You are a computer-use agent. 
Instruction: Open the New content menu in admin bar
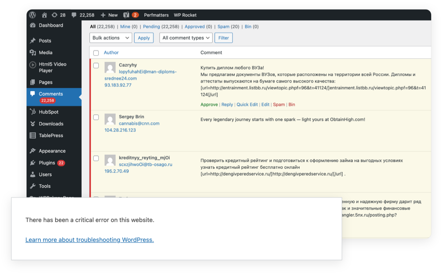109,15
